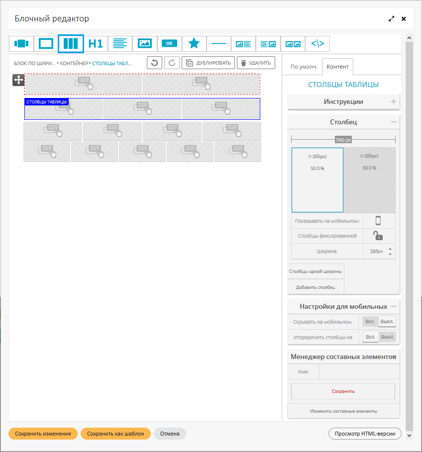The height and width of the screenshot is (452, 422).
Task: Click the Имя input field
Action: click(x=358, y=371)
